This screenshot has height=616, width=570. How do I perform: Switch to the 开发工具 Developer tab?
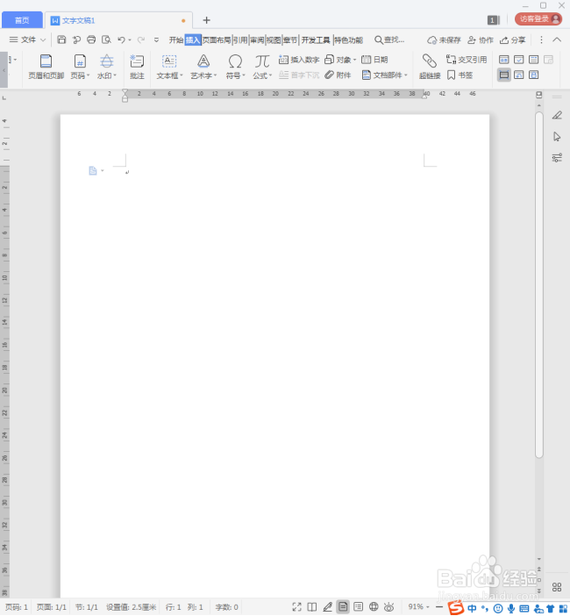[316, 40]
